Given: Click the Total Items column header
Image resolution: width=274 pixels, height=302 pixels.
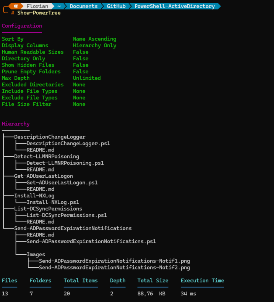Looking at the screenshot, I should tap(81, 281).
